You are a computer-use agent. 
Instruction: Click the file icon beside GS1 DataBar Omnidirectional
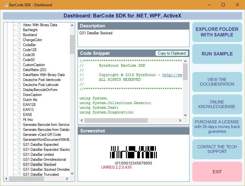(19, 160)
